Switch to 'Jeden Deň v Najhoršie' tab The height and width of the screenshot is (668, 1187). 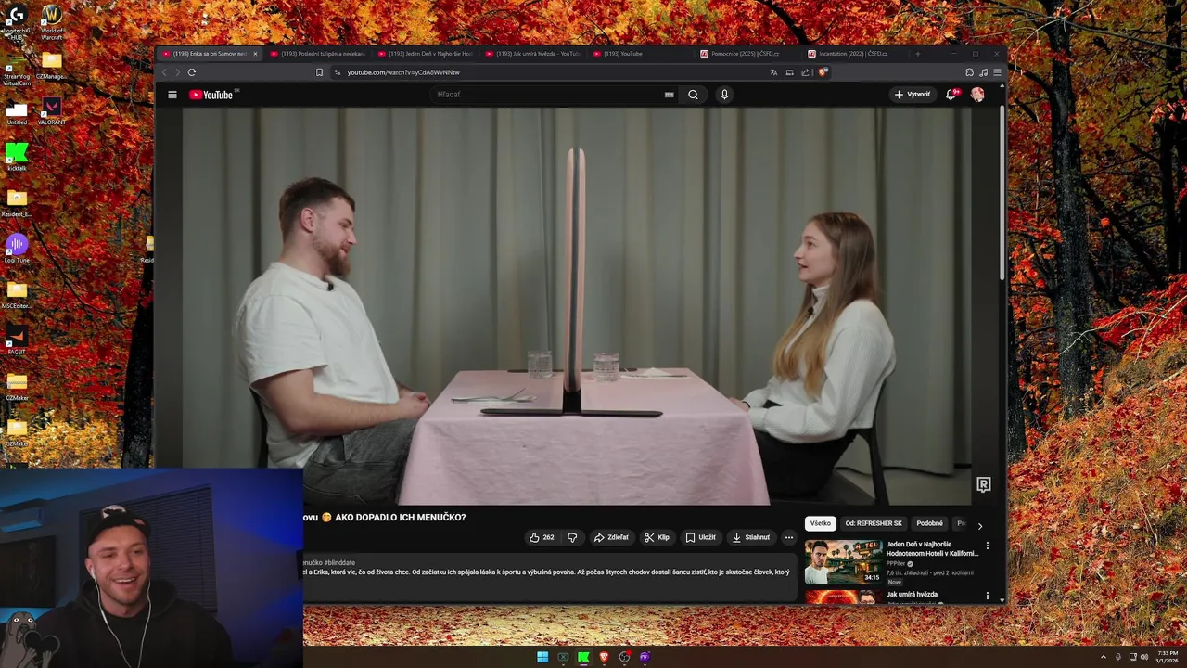point(426,54)
